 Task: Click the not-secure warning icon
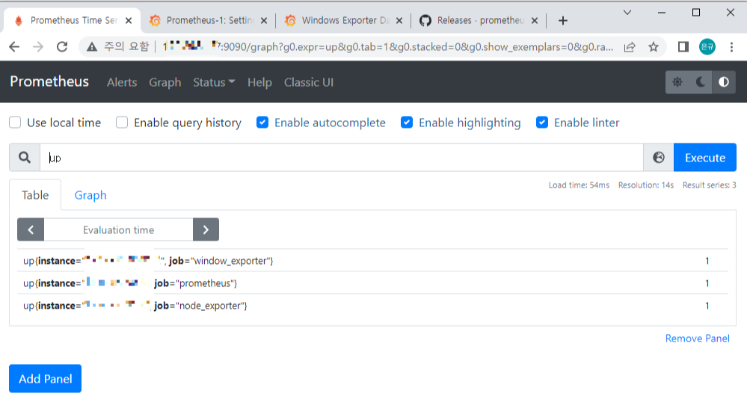(91, 46)
